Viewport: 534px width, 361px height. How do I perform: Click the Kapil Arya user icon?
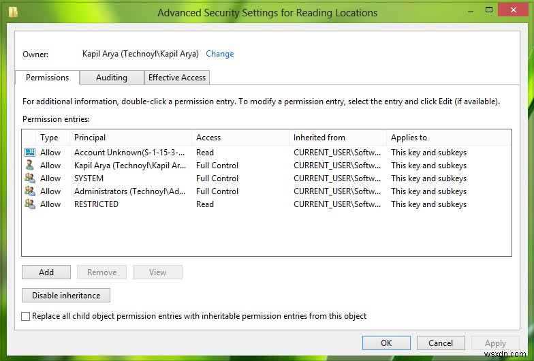pyautogui.click(x=29, y=166)
